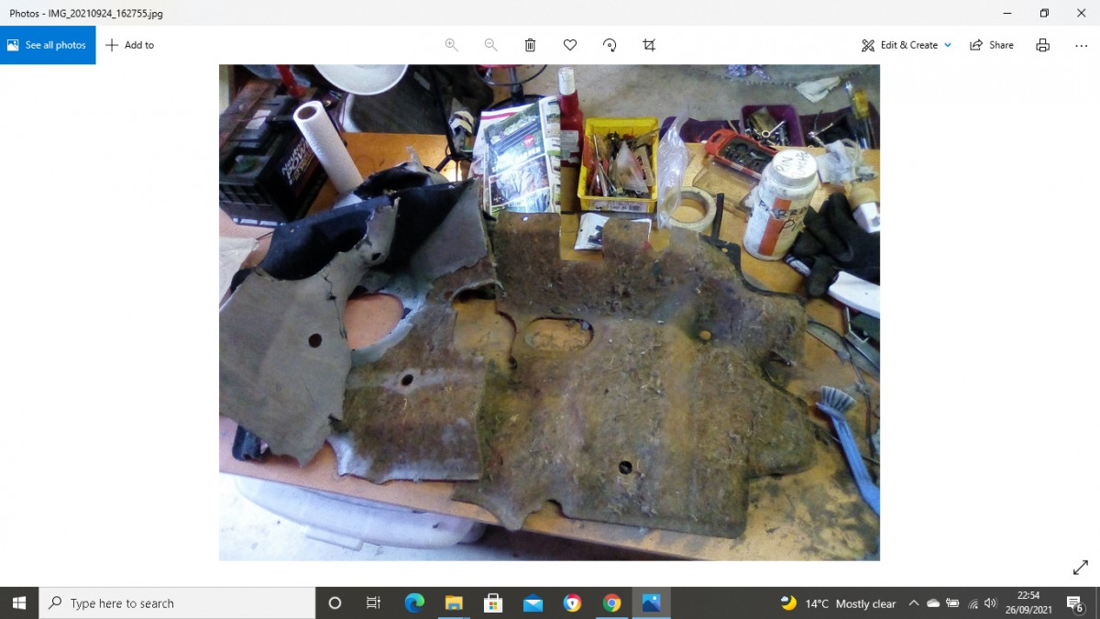Open the Add to album menu
Image resolution: width=1100 pixels, height=619 pixels.
click(130, 44)
